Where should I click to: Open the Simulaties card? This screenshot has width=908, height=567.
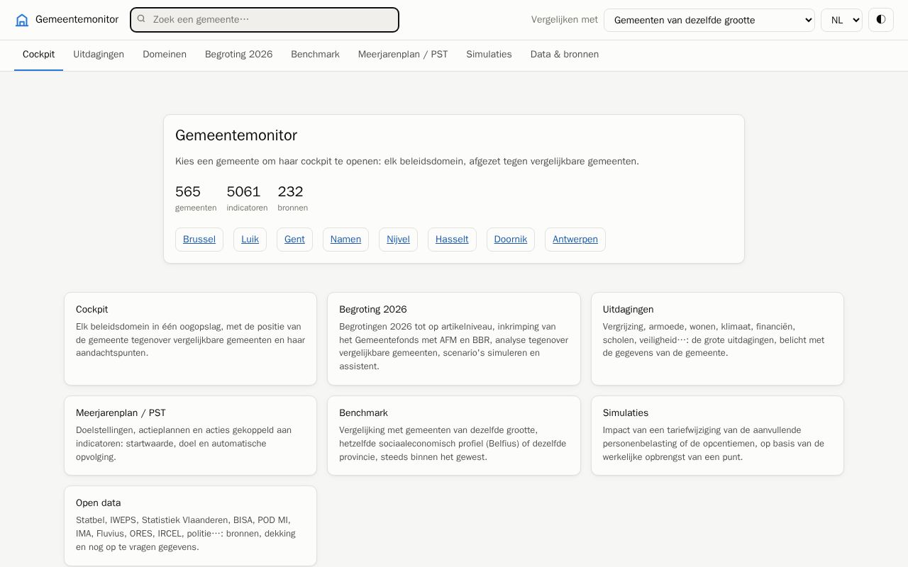tap(717, 435)
